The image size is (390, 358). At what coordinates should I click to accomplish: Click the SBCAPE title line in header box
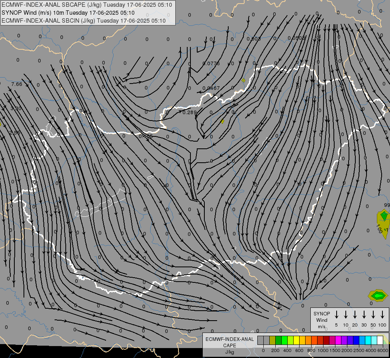(87, 5)
